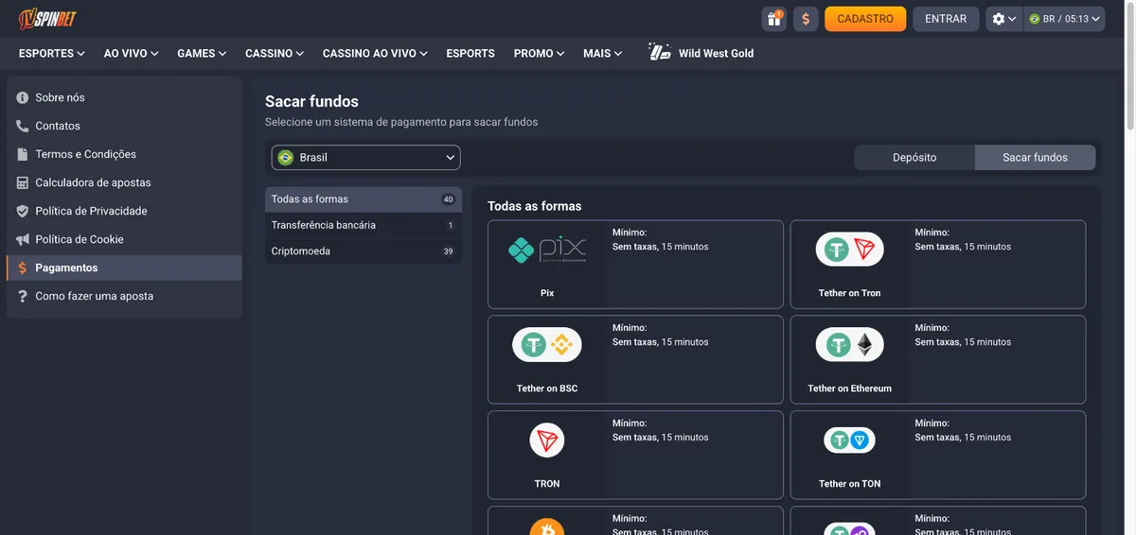Select Pagamentos in the sidebar
Screen dimensions: 1136x535
coord(124,267)
